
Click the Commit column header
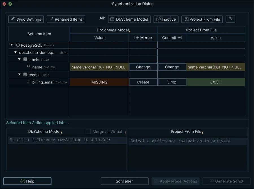tap(172, 38)
